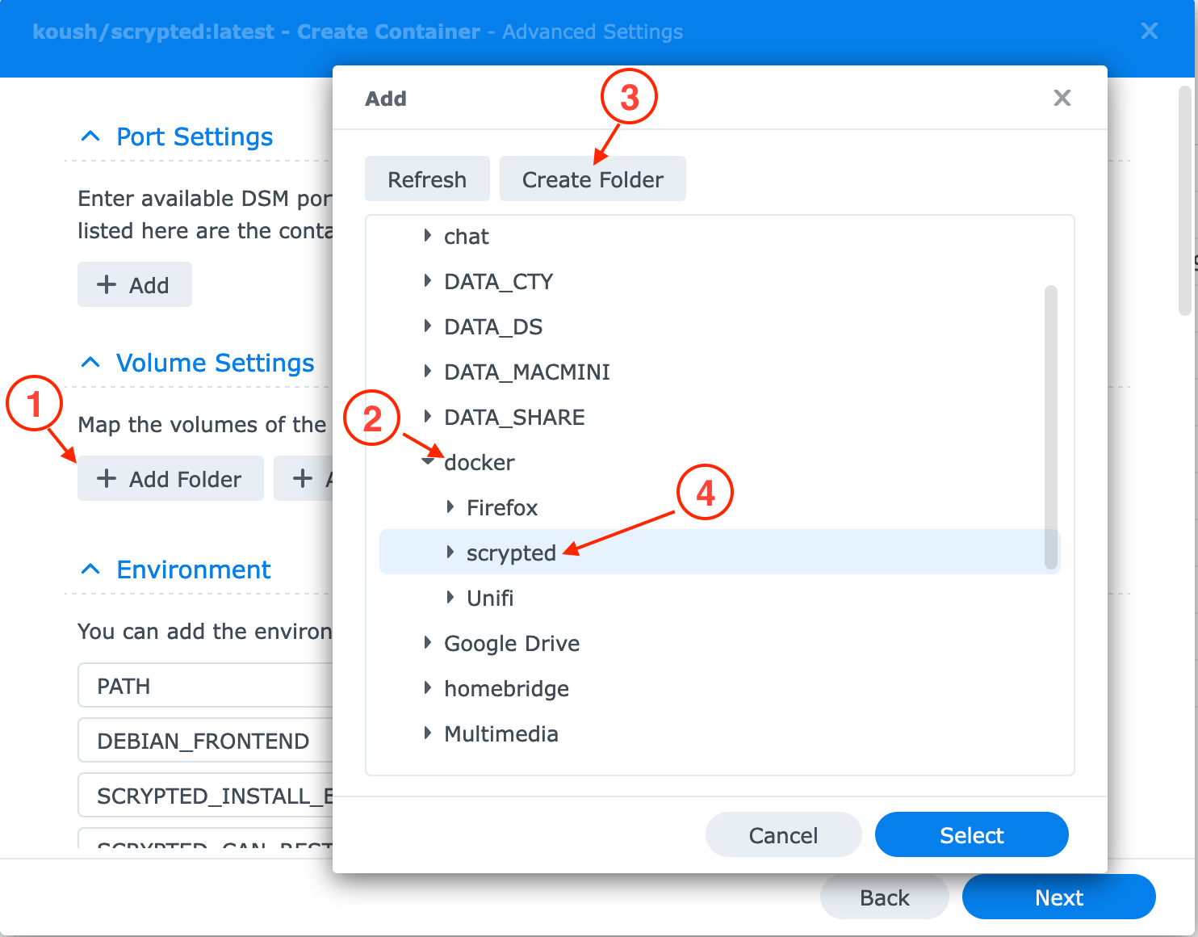Click the Add port button
This screenshot has width=1198, height=937.
point(134,284)
